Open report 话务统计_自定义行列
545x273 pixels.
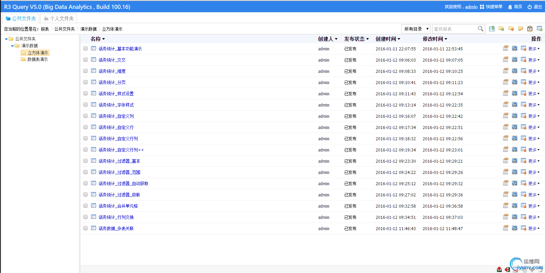(118, 139)
